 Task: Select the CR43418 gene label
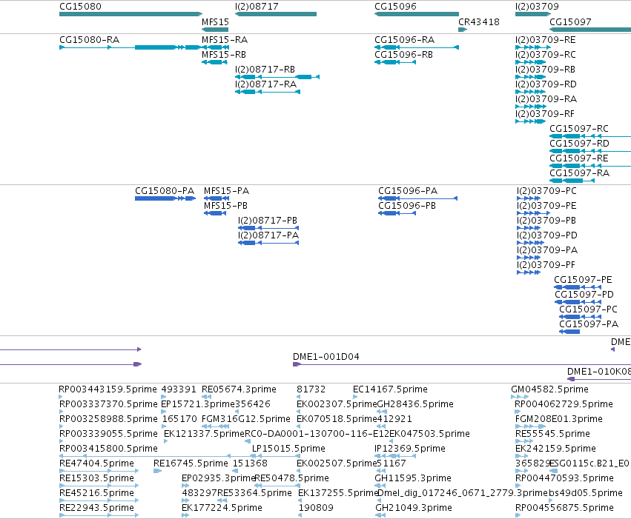[x=478, y=21]
